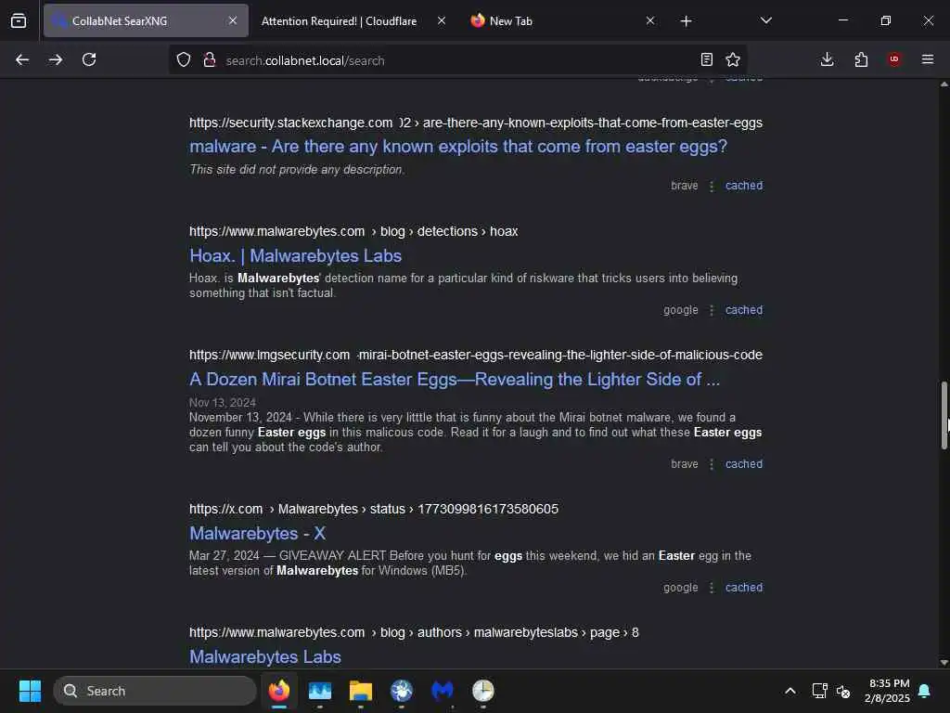
Task: Open the Windows Start menu
Action: (30, 691)
